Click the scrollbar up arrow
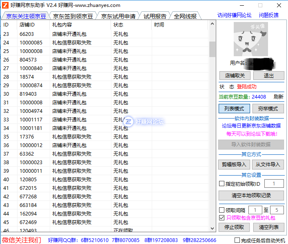The width and height of the screenshot is (288, 244). [x=212, y=24]
